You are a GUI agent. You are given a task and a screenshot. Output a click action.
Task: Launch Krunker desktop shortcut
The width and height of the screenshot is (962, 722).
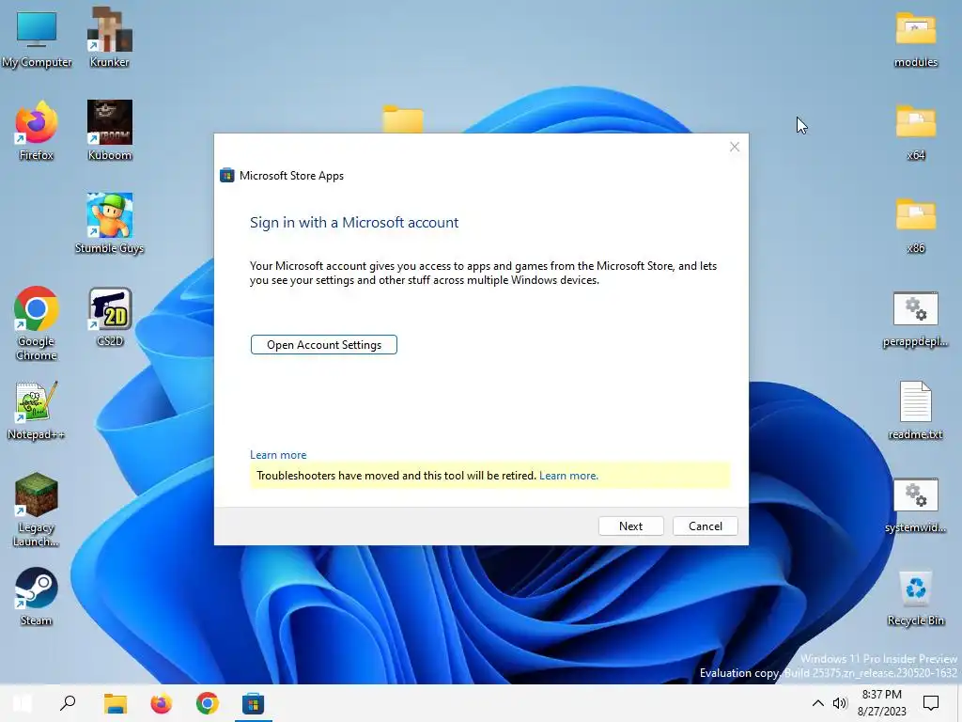point(109,38)
